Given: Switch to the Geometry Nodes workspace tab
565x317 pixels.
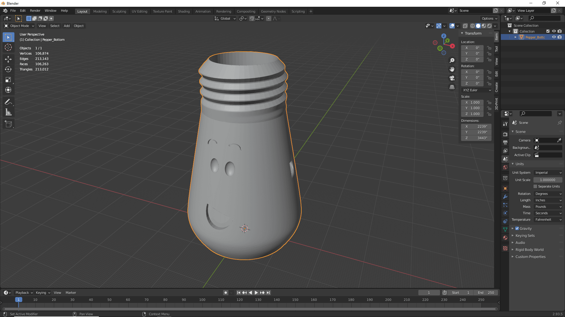Looking at the screenshot, I should point(273,11).
